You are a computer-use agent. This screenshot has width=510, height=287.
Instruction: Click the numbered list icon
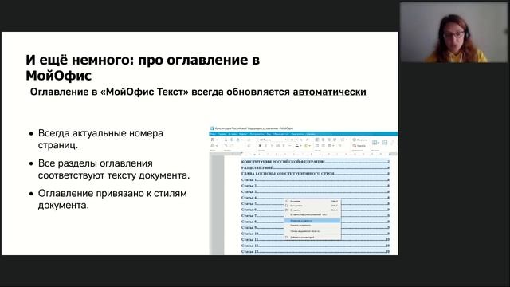click(x=324, y=145)
